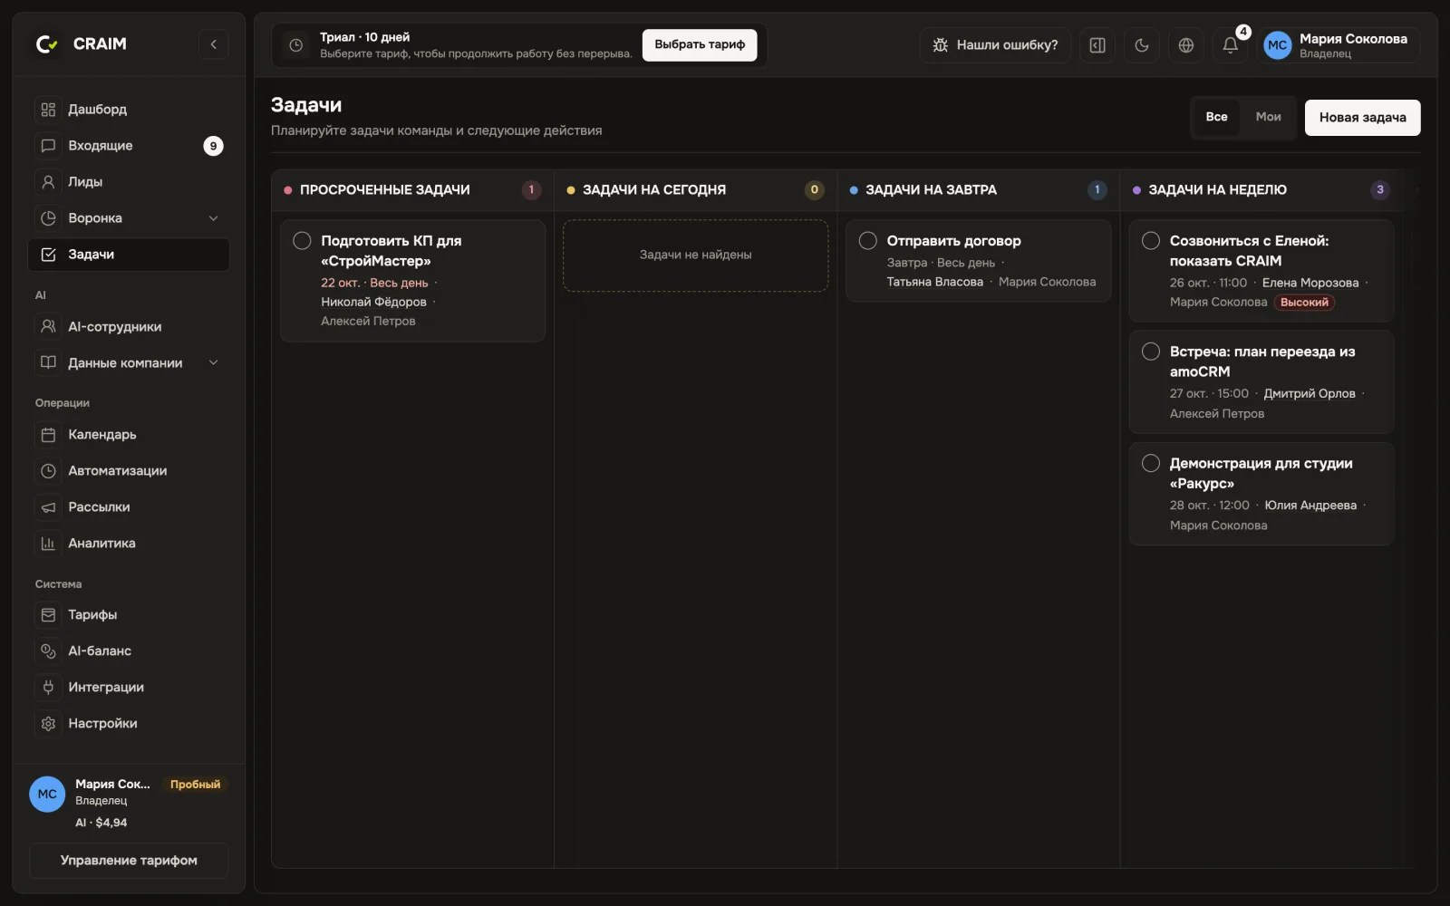Viewport: 1450px width, 906px height.
Task: Expand the Данные компании submenu chevron
Action: pyautogui.click(x=214, y=363)
